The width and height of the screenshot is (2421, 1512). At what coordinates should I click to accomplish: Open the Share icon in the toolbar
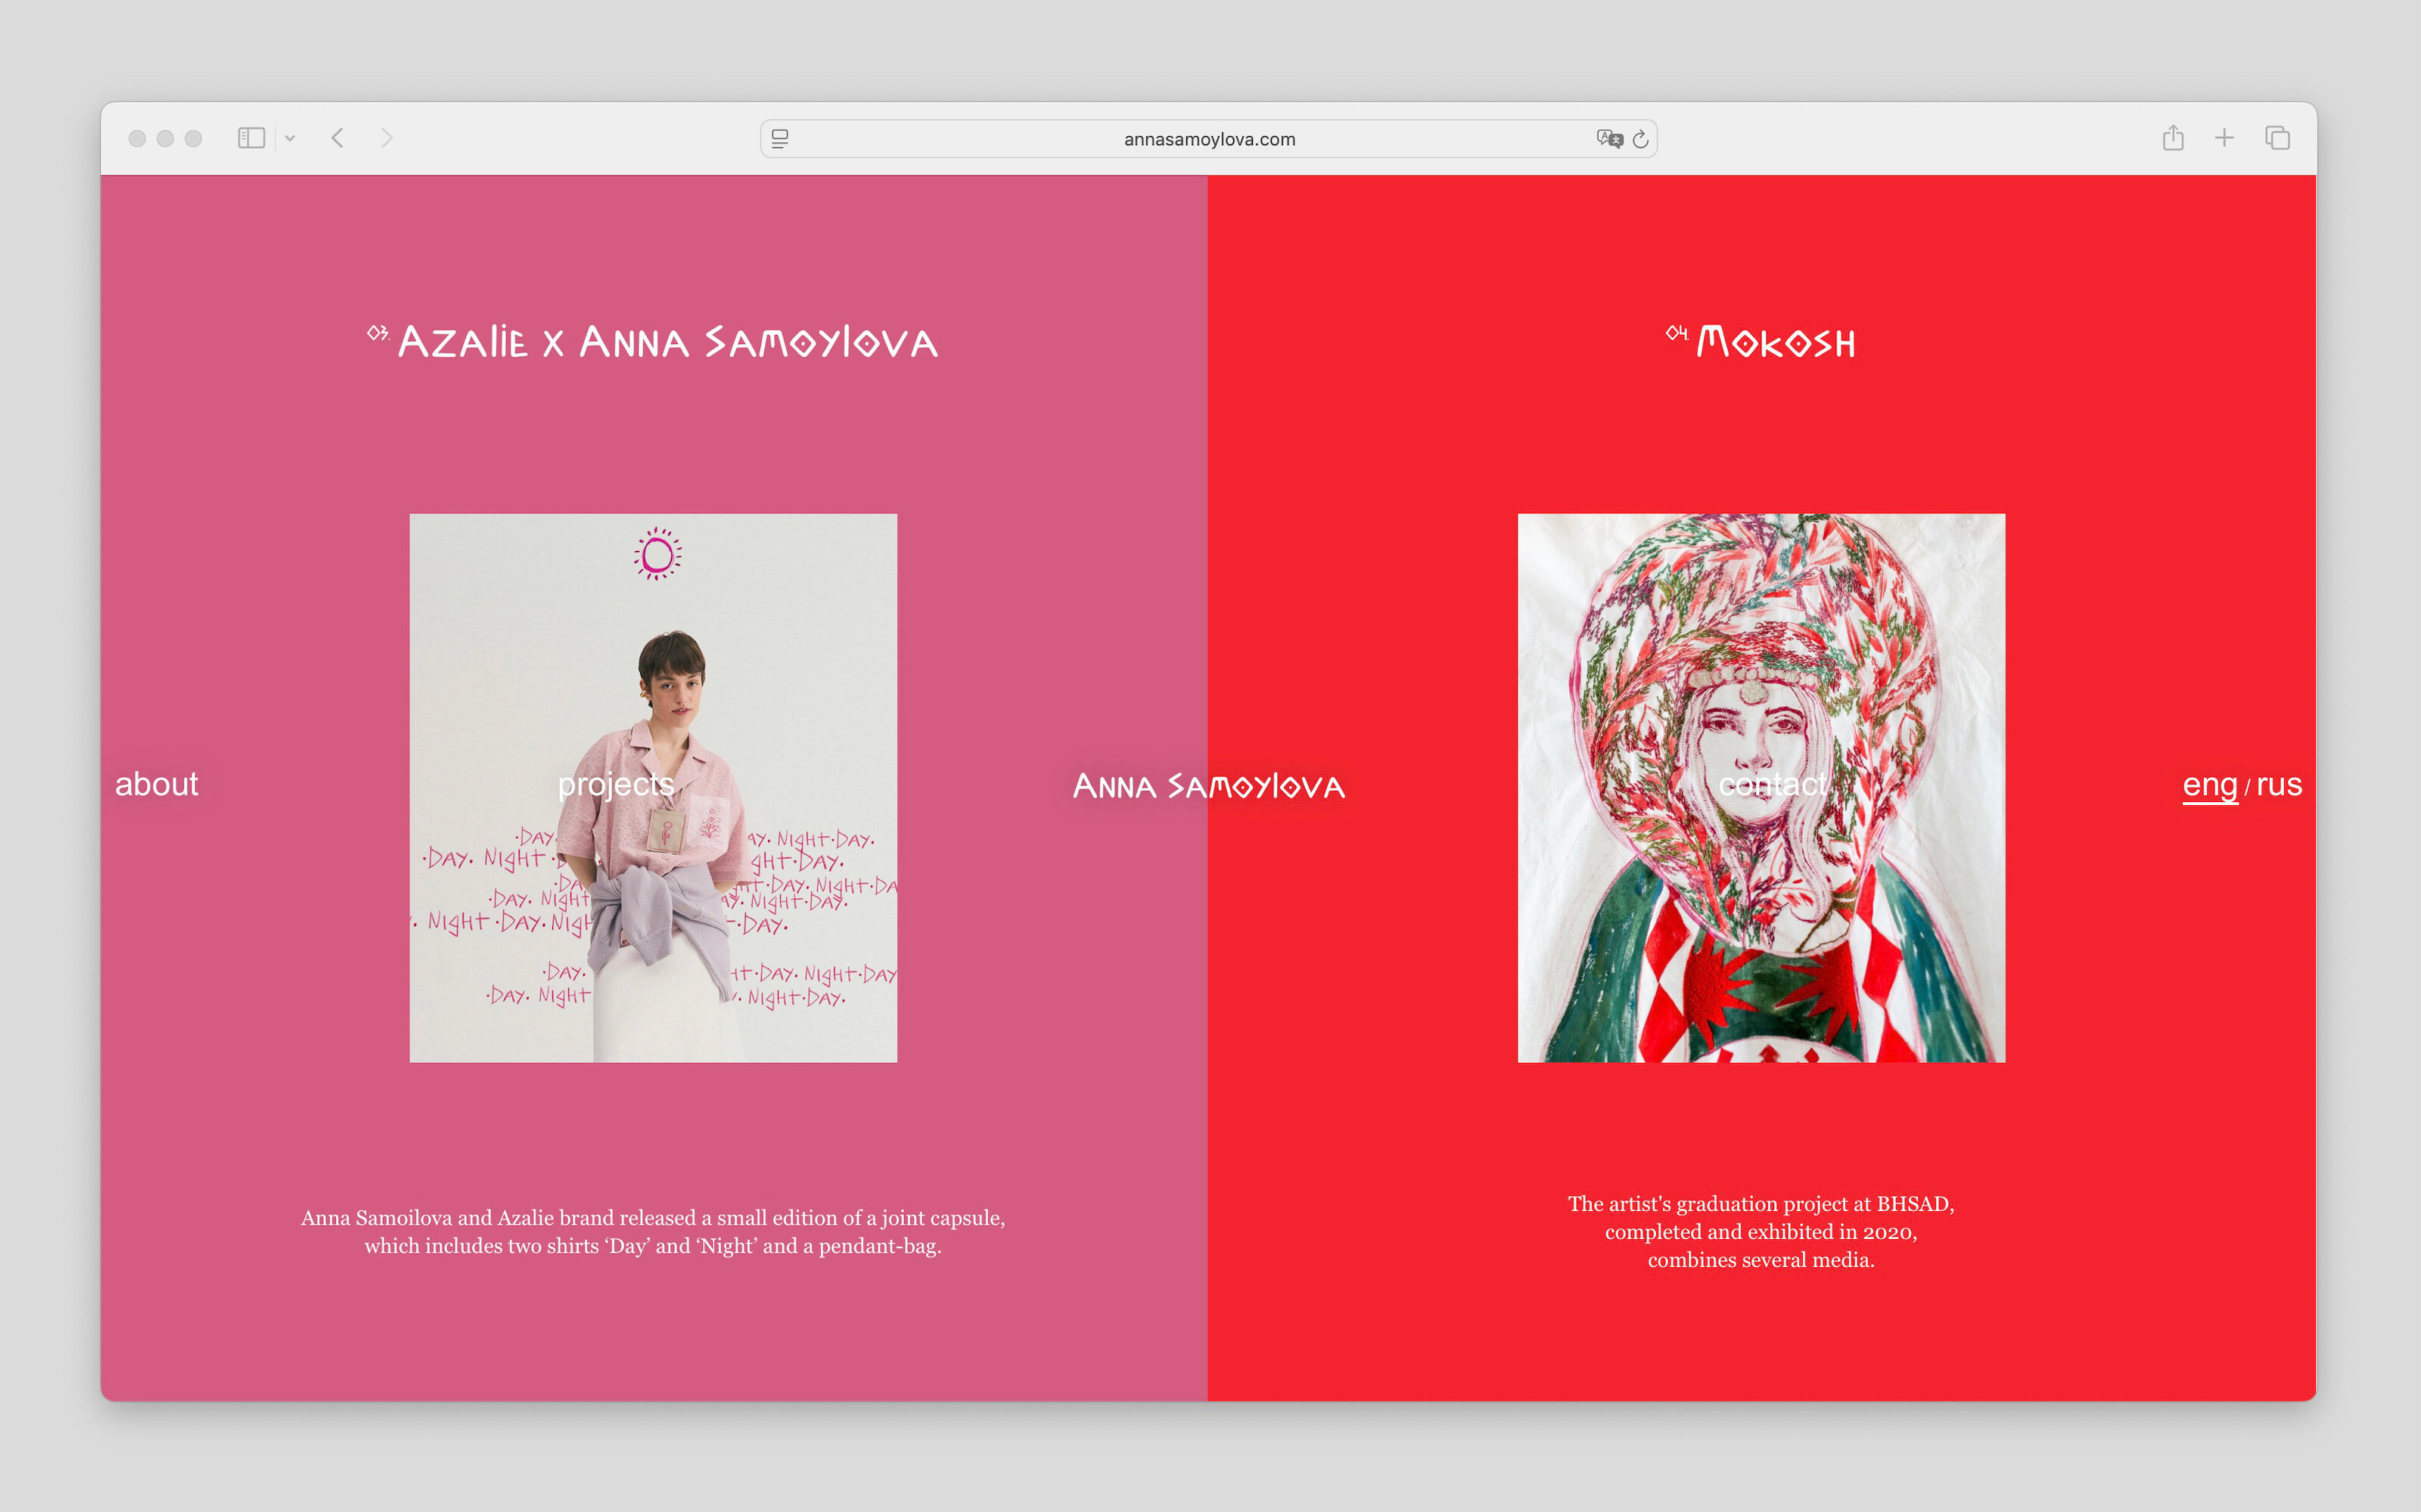(2173, 138)
